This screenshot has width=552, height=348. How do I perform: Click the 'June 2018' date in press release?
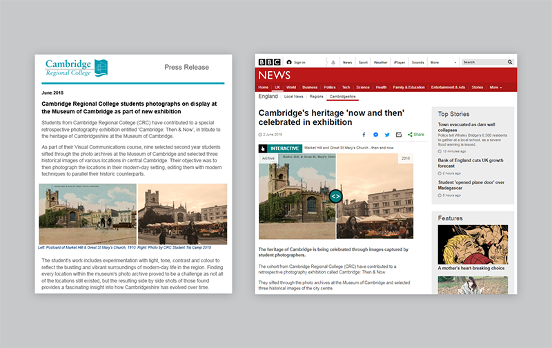tap(52, 93)
